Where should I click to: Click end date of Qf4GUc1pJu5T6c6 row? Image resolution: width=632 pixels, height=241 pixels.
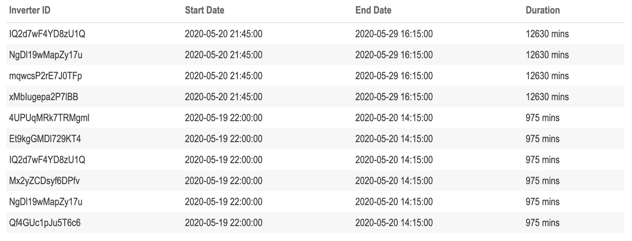[394, 223]
